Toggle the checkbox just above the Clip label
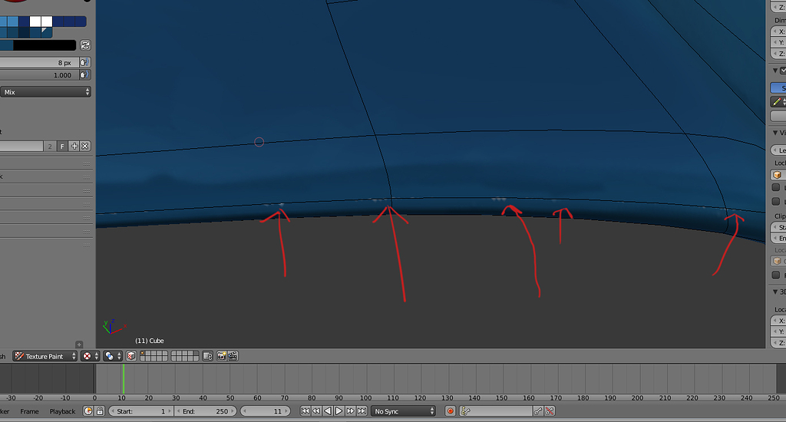The height and width of the screenshot is (422, 786). (776, 202)
